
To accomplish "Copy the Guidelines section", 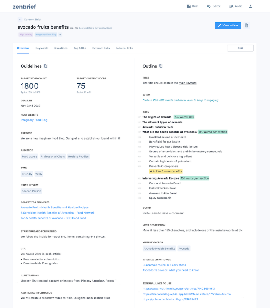I will pyautogui.click(x=46, y=66).
